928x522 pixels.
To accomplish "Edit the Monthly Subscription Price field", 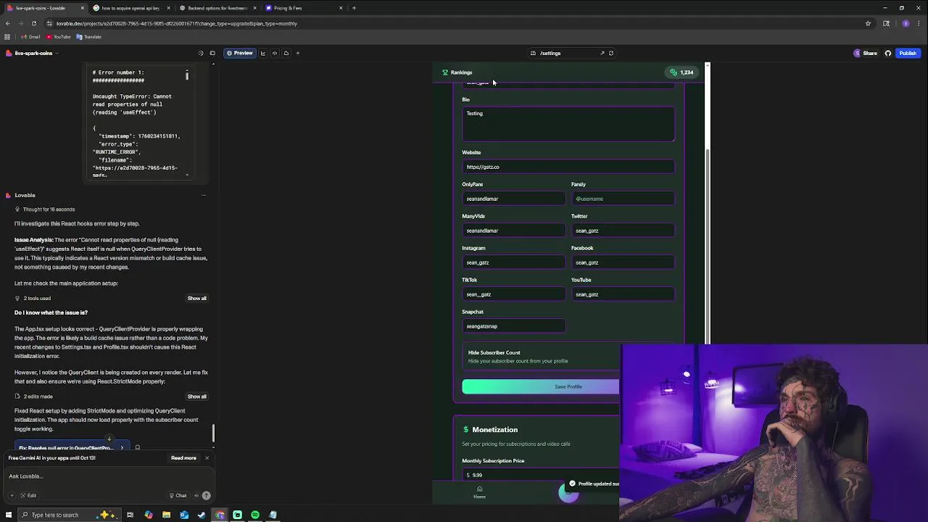I will pyautogui.click(x=541, y=475).
